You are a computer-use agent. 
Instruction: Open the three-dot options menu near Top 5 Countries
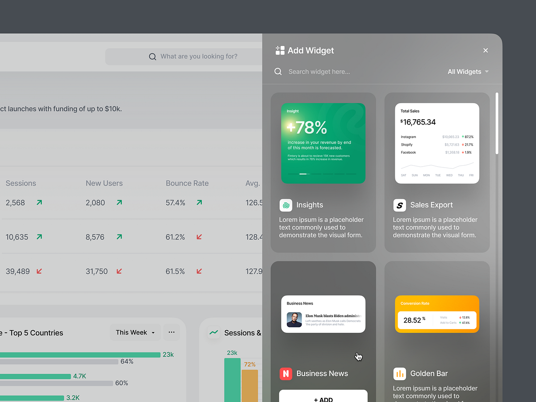(172, 332)
